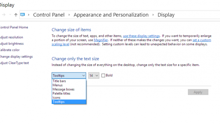Open the recent locations chevron beside forward arrow
The width and height of the screenshot is (220, 124).
pos(10,15)
